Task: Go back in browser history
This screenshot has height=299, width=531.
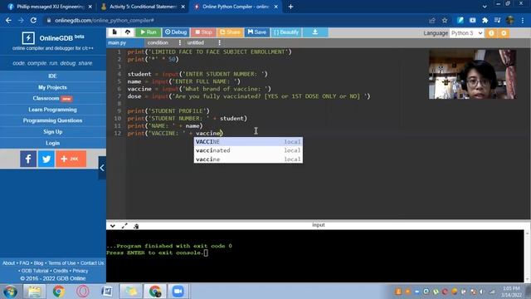Action: (8, 20)
